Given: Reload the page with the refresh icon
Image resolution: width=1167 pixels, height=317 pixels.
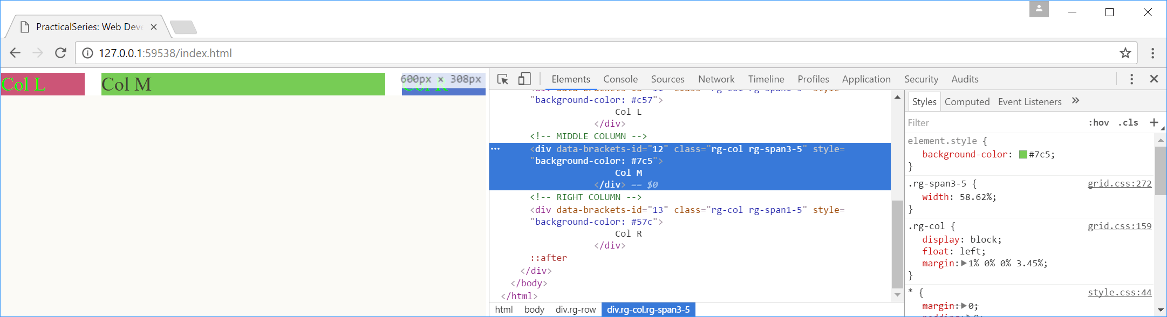Looking at the screenshot, I should coord(60,53).
